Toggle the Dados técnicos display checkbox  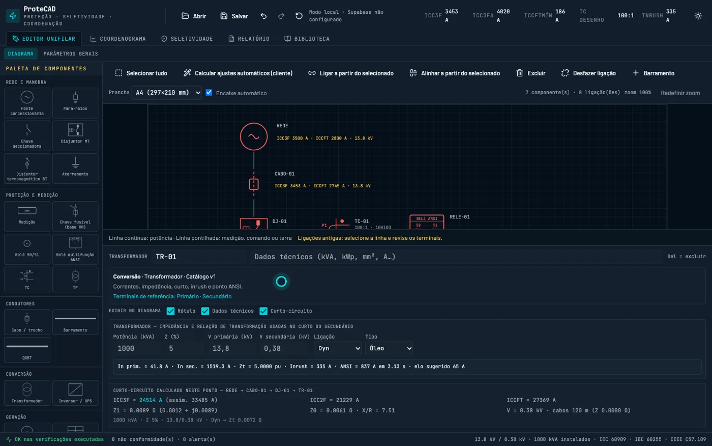point(205,311)
